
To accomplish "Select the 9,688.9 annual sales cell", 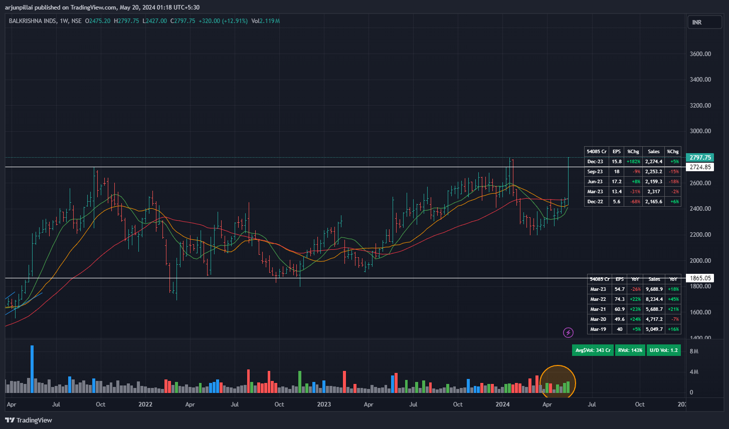I will 654,289.
